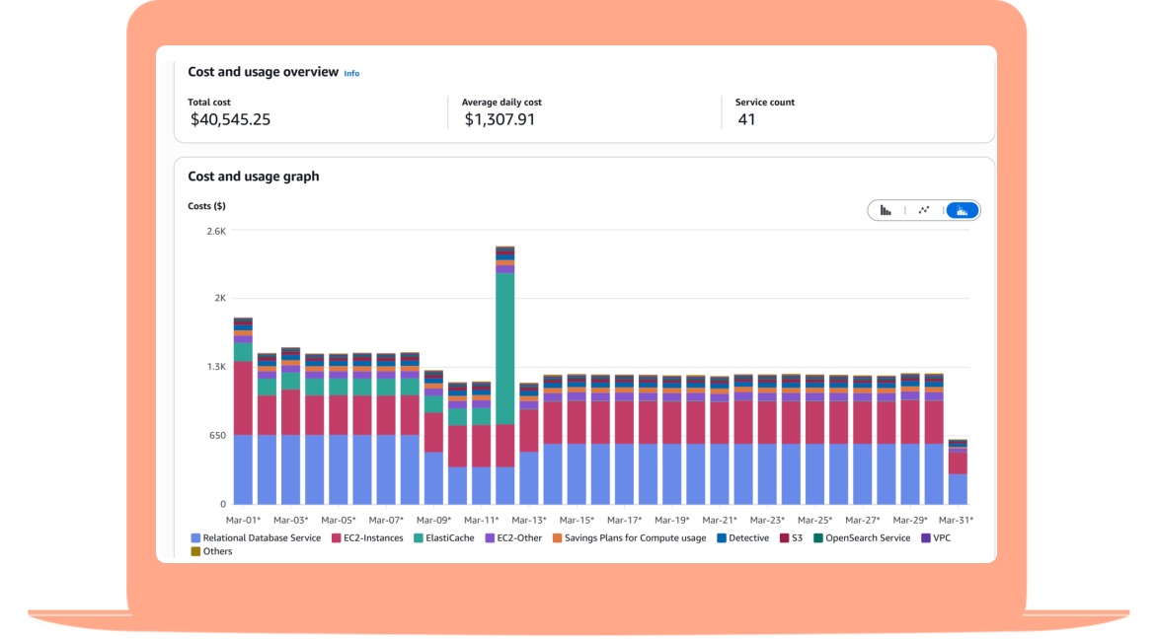Click the Detective legend swatch

tap(722, 538)
